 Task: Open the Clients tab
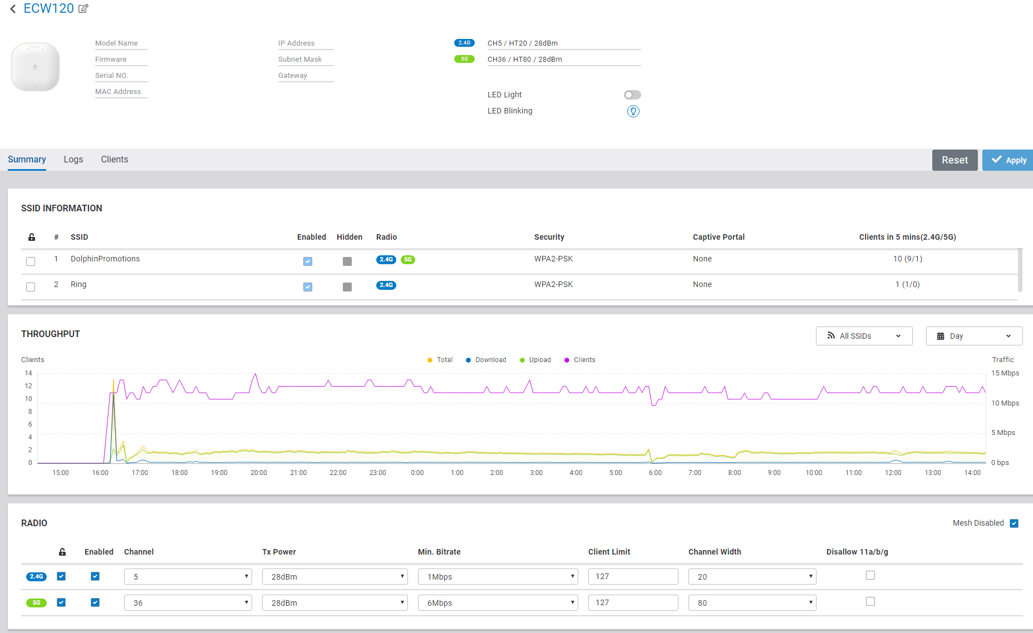pos(115,160)
